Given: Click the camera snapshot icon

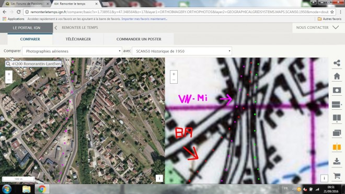Looking at the screenshot, I should (x=337, y=90).
